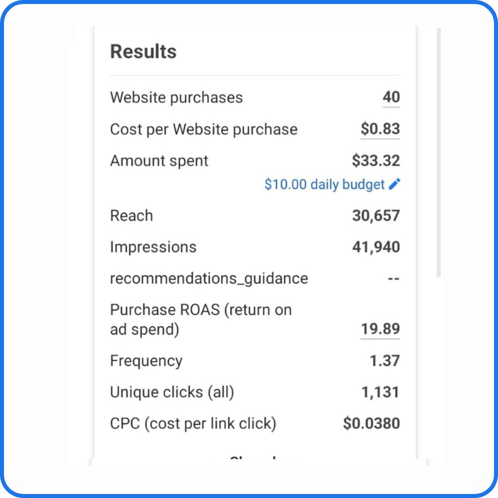Screen dimensions: 498x498
Task: Select the 1.37 Frequency value
Action: tap(384, 361)
